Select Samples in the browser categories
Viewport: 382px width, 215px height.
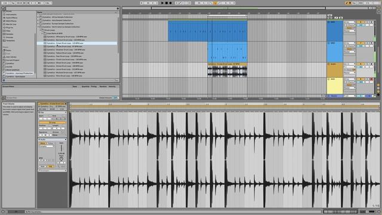tap(10, 34)
